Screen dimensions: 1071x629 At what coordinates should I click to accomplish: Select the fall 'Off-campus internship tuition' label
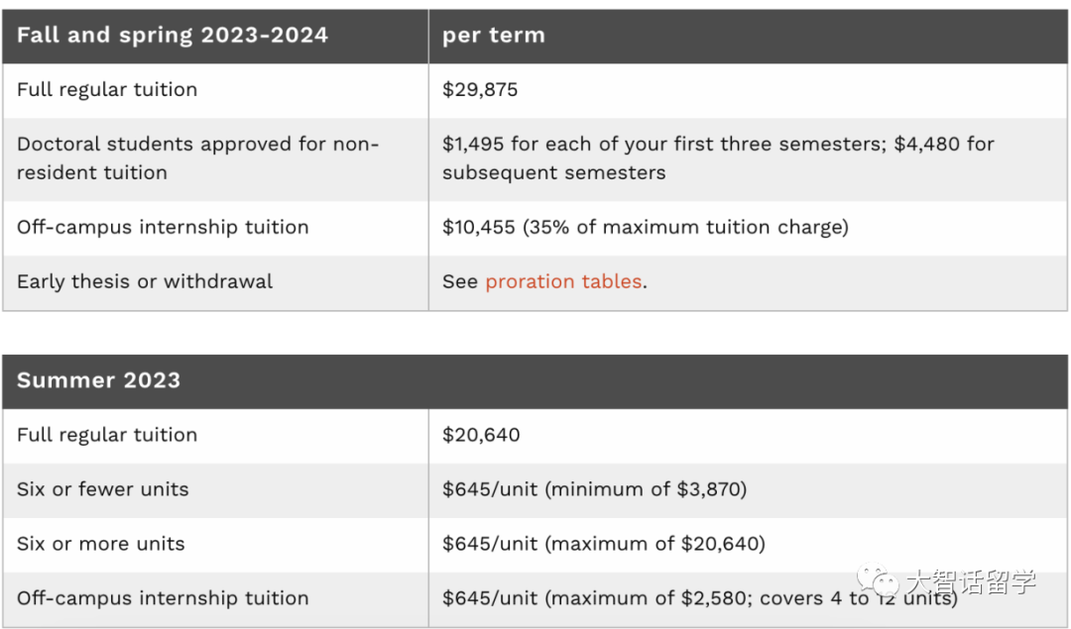coord(163,227)
